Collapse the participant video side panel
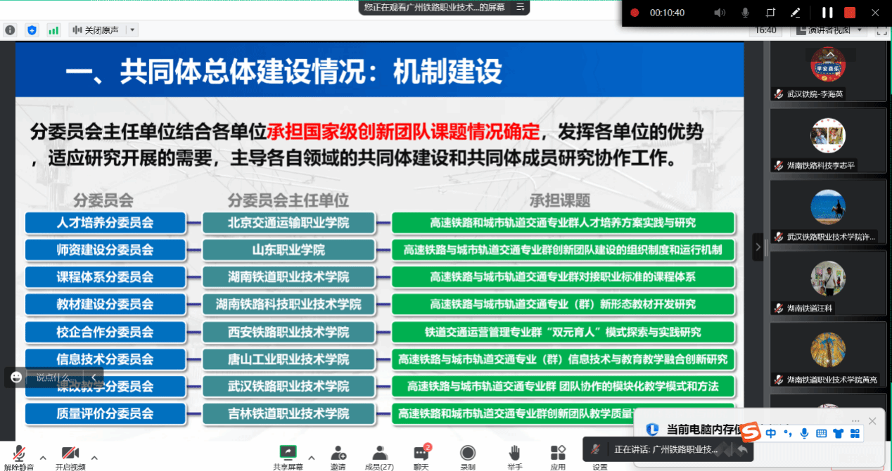 [758, 247]
